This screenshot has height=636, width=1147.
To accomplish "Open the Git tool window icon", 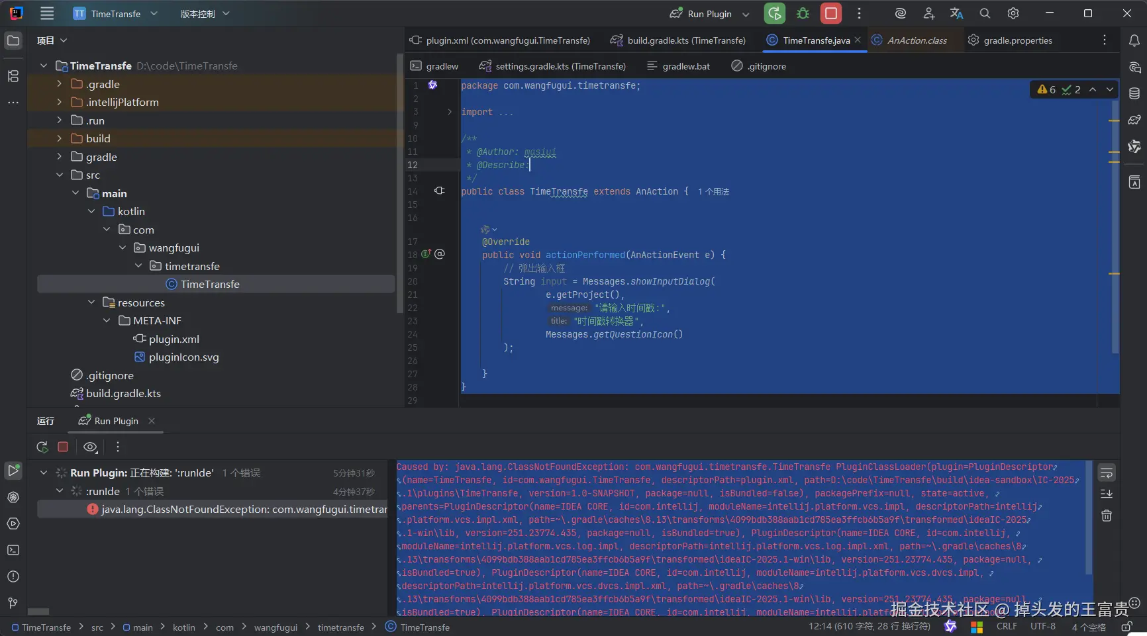I will click(13, 603).
